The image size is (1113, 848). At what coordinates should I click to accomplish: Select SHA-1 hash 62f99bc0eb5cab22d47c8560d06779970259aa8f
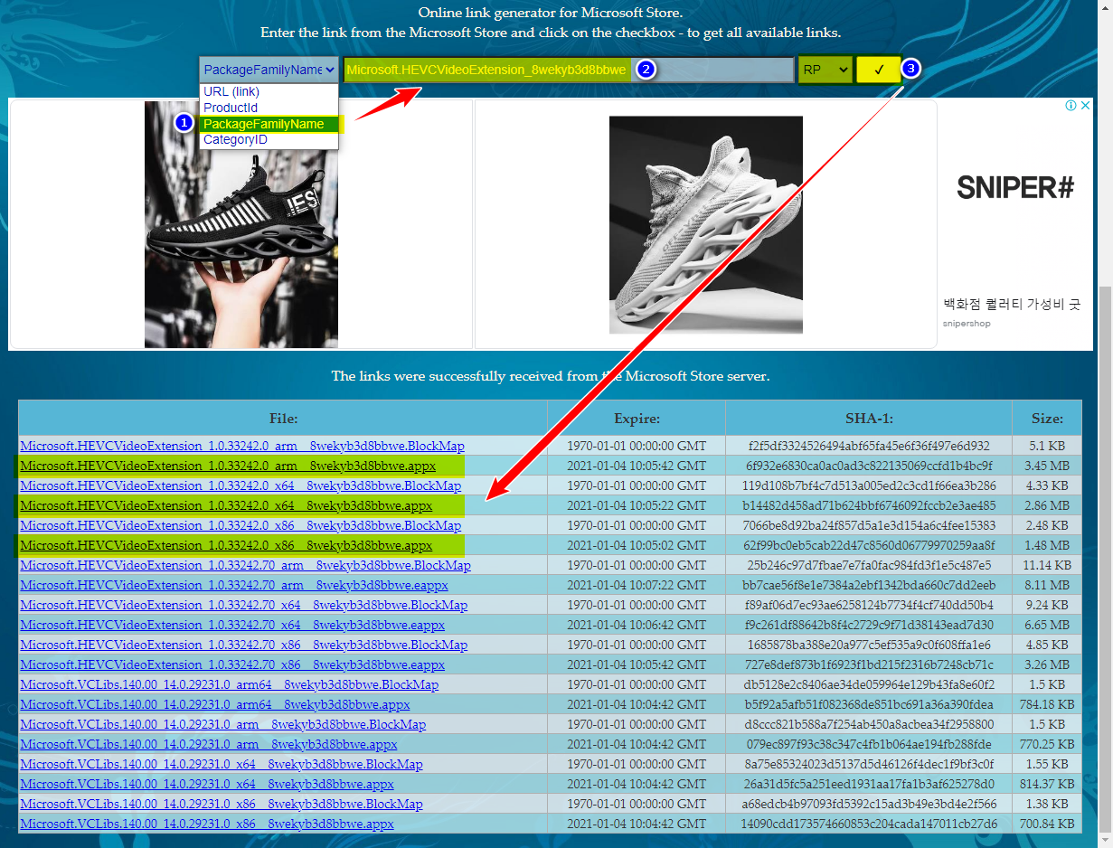click(x=869, y=545)
